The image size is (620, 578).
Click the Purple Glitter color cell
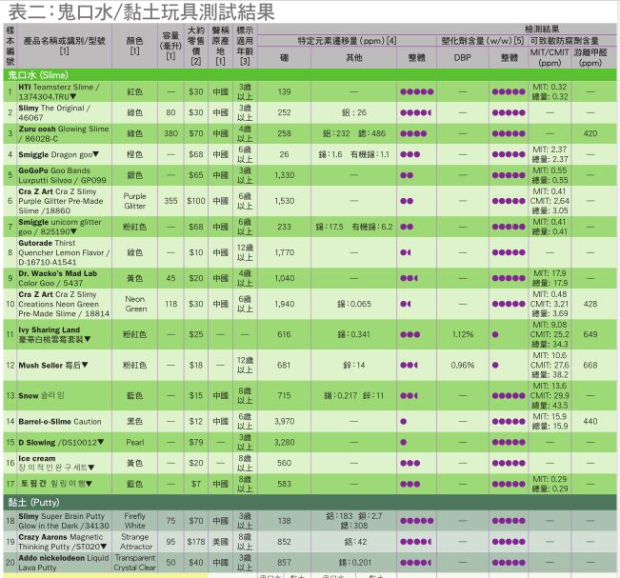[135, 201]
